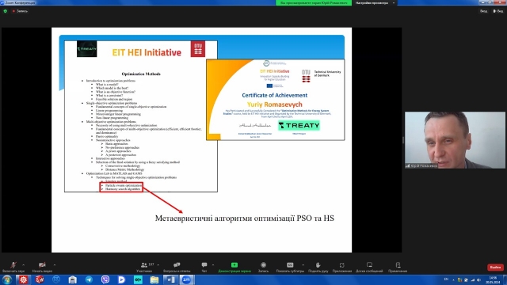Viewport: 507px width, 285px height.
Task: Raise hand using the hand icon
Action: click(x=318, y=265)
